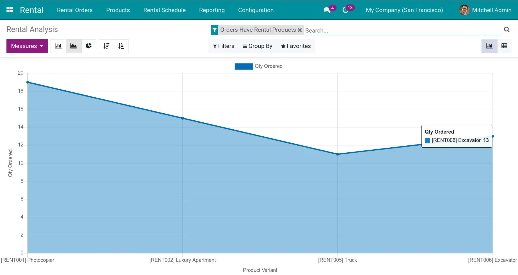The image size is (518, 275).
Task: Click the Qty Ordered legend label
Action: pos(269,66)
